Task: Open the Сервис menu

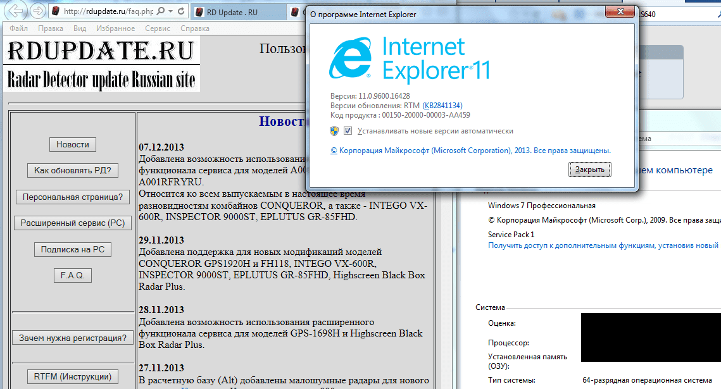Action: [157, 28]
